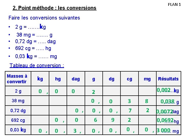Click the bullet line '2 g = ... kg'
Image resolution: width=183 pixels, height=137 pixels.
pyautogui.click(x=30, y=27)
